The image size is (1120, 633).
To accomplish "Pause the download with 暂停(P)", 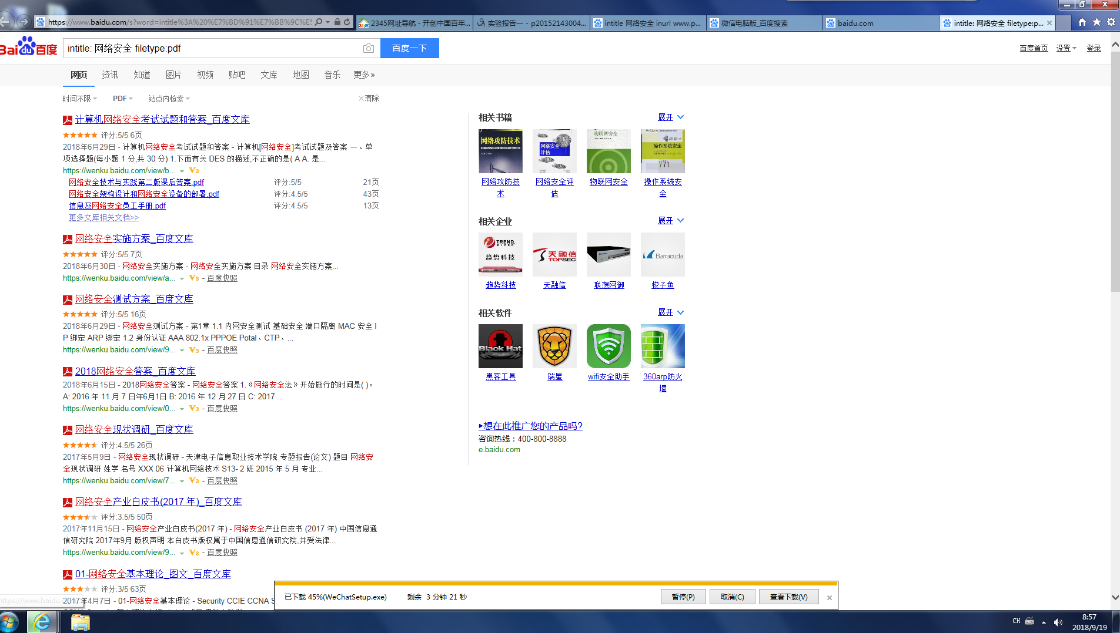I will (683, 597).
